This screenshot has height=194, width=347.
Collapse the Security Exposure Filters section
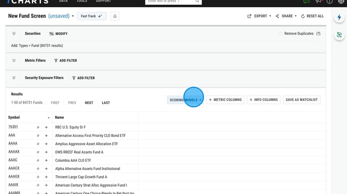click(13, 78)
